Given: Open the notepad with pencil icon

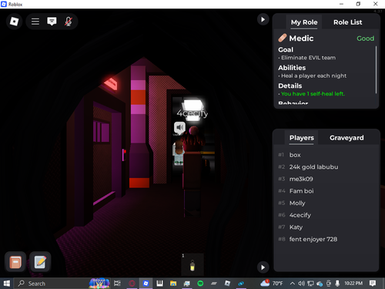Looking at the screenshot, I should [x=40, y=262].
